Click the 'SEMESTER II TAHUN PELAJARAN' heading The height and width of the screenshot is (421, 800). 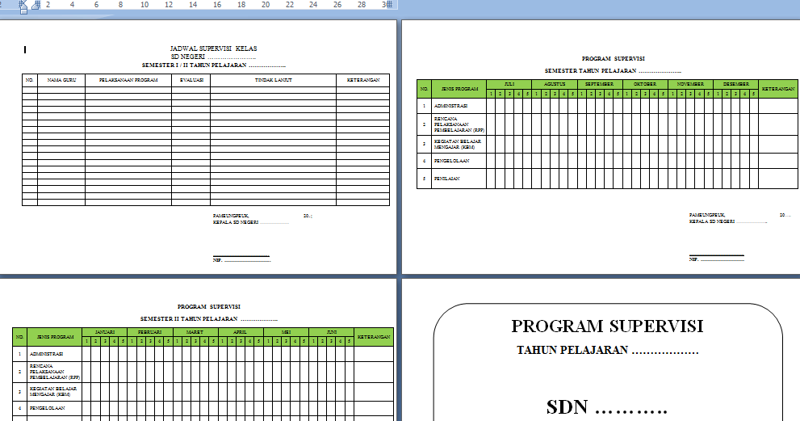click(208, 319)
